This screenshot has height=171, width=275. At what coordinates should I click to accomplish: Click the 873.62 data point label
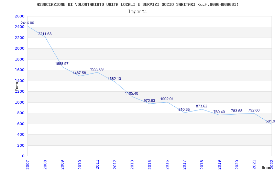(201, 106)
